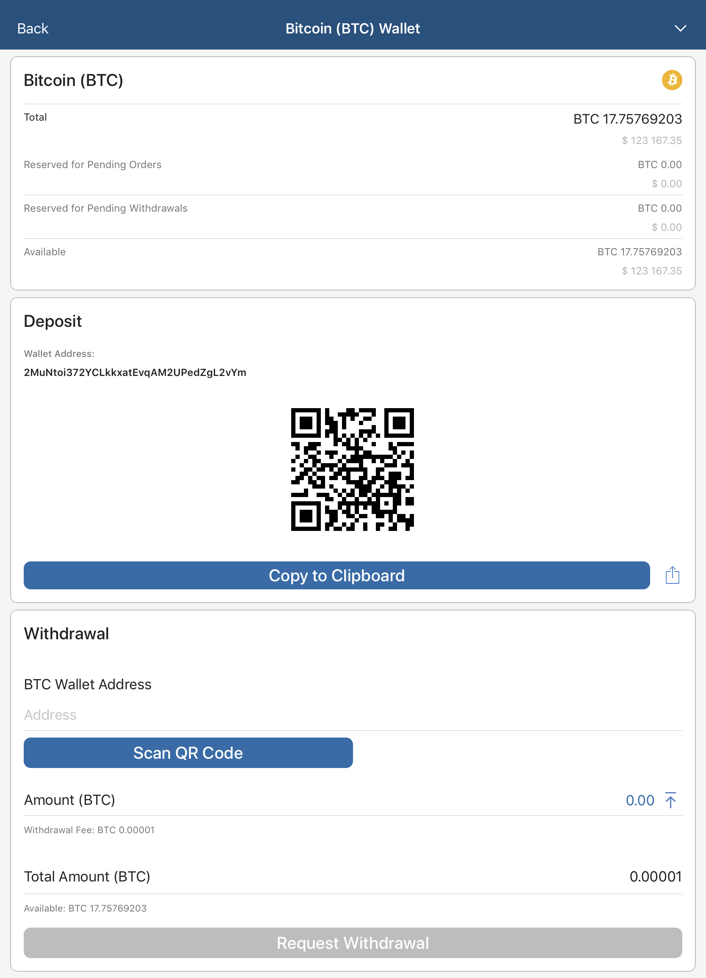Tap the Withdrawal Fee label
The image size is (706, 978).
pos(89,830)
